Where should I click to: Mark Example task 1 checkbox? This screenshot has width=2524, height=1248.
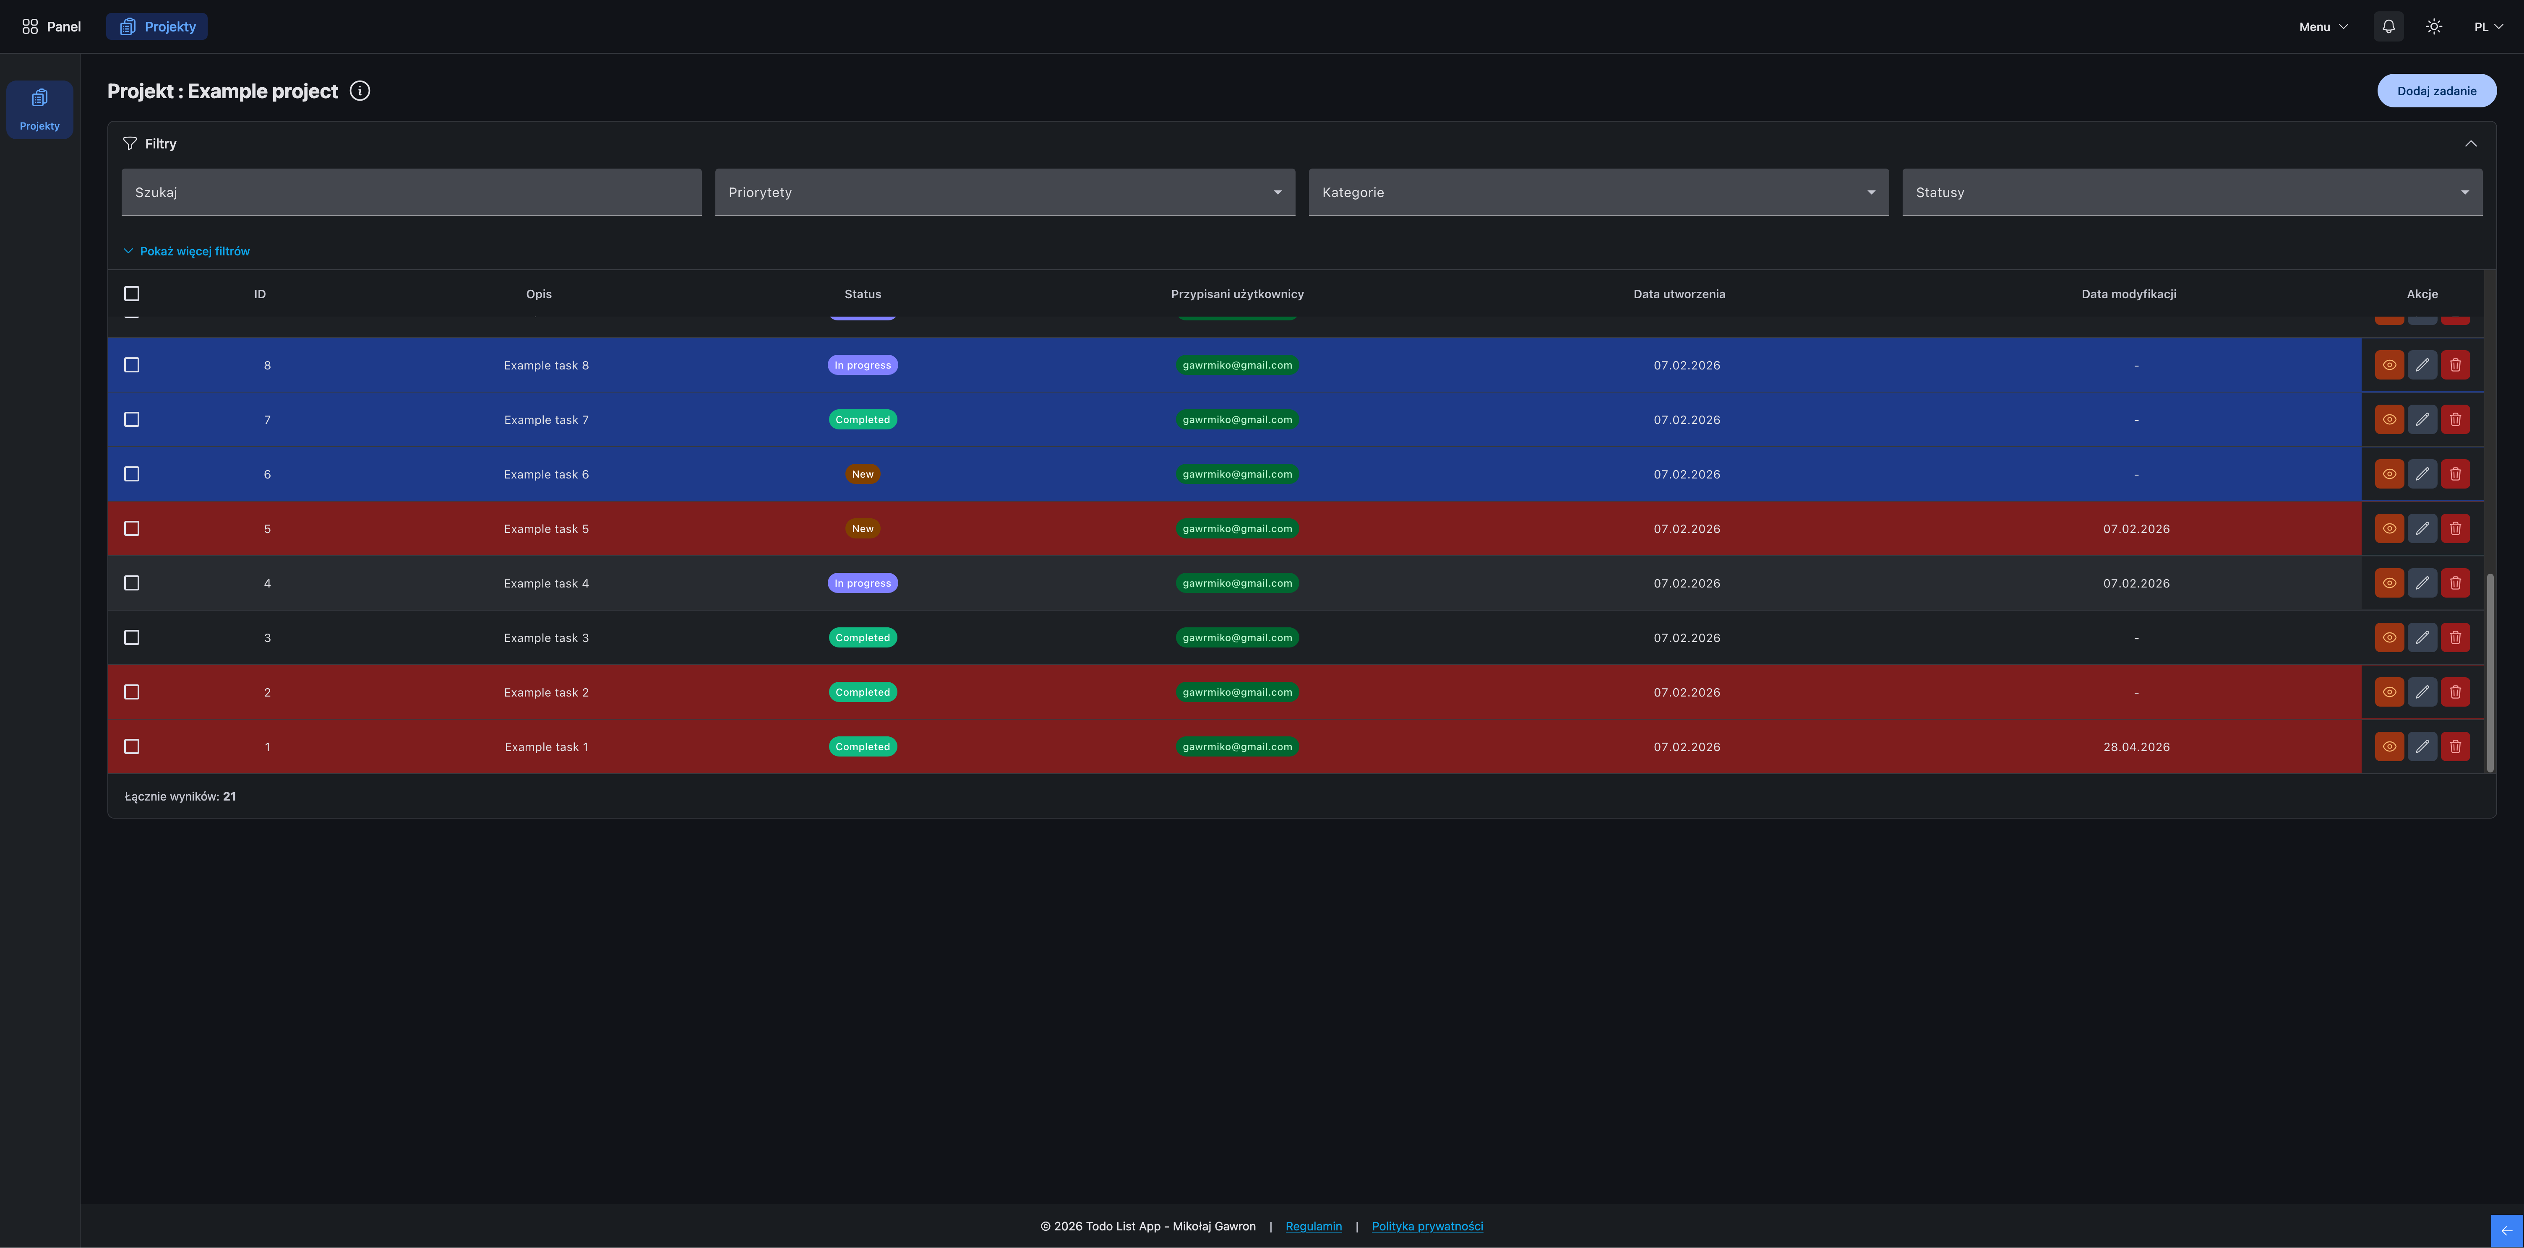[x=132, y=746]
